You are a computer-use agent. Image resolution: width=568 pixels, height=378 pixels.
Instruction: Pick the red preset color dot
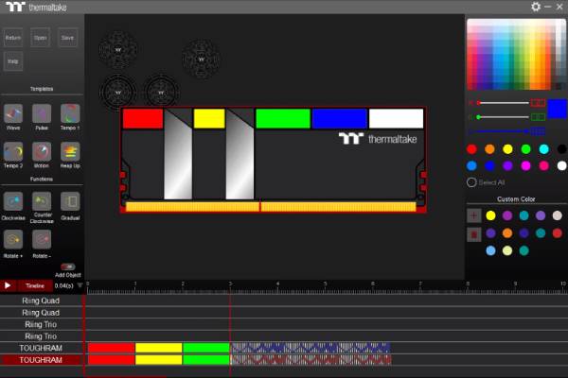(x=471, y=149)
